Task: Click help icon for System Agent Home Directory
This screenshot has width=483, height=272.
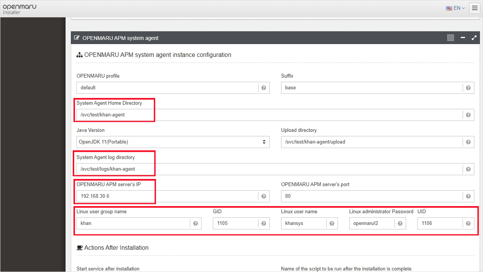Action: coord(468,115)
